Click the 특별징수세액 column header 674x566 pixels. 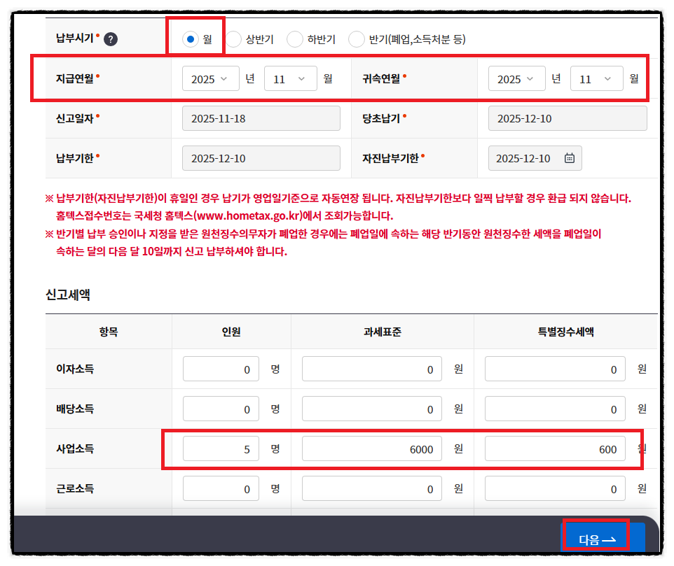(565, 332)
